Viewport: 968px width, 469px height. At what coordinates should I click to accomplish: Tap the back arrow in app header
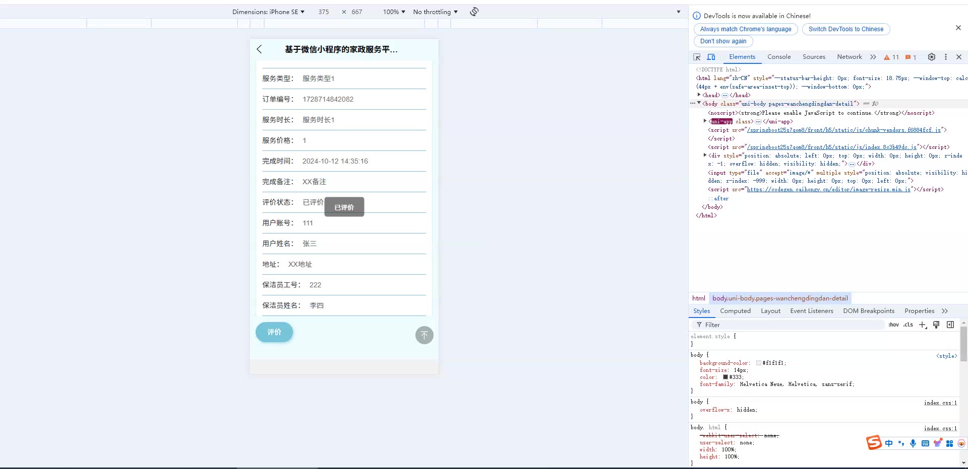tap(259, 49)
